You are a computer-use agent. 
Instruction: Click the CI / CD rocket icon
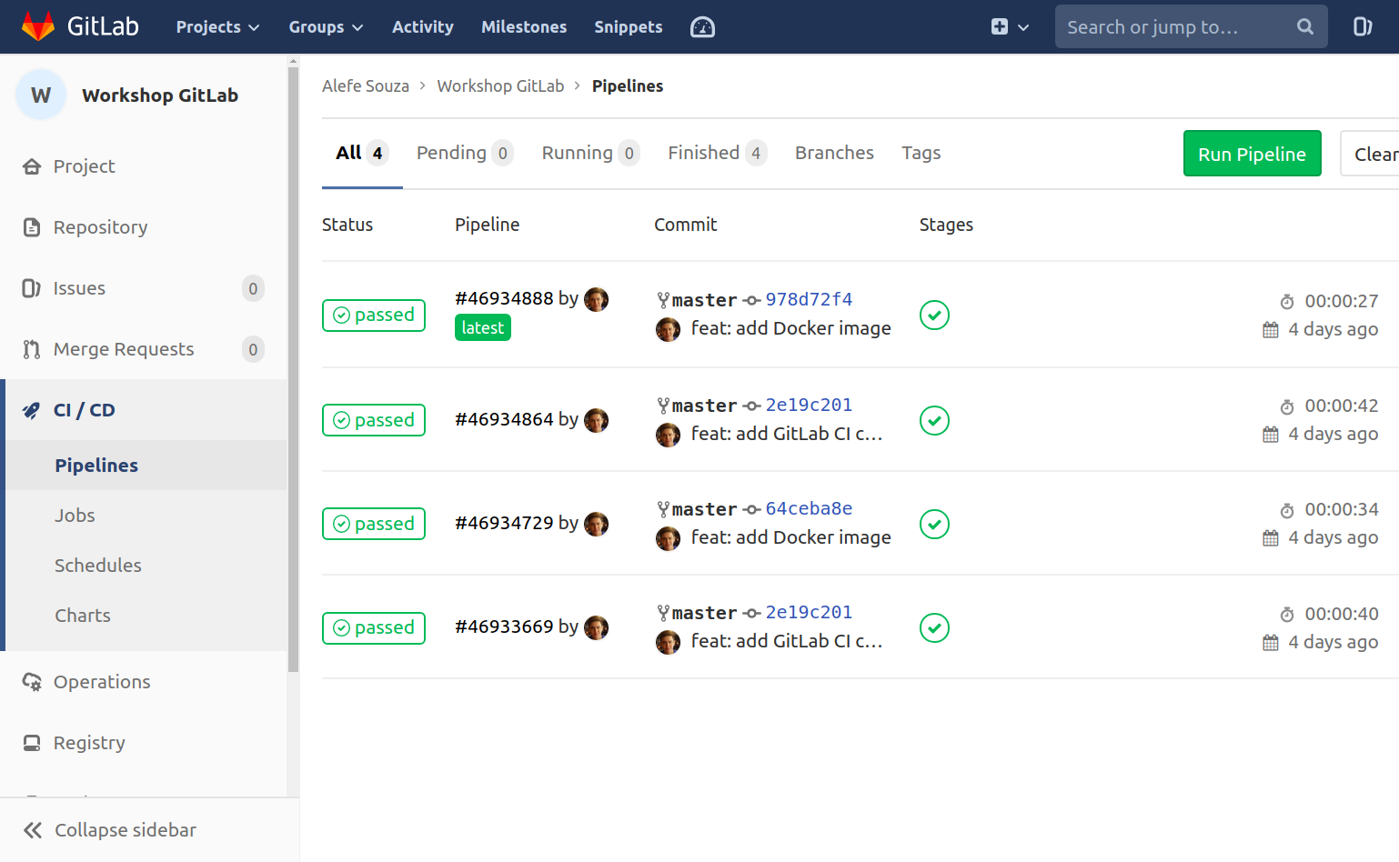pos(32,410)
